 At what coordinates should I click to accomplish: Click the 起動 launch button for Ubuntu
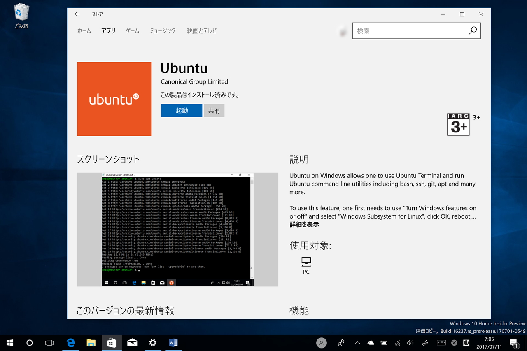181,110
